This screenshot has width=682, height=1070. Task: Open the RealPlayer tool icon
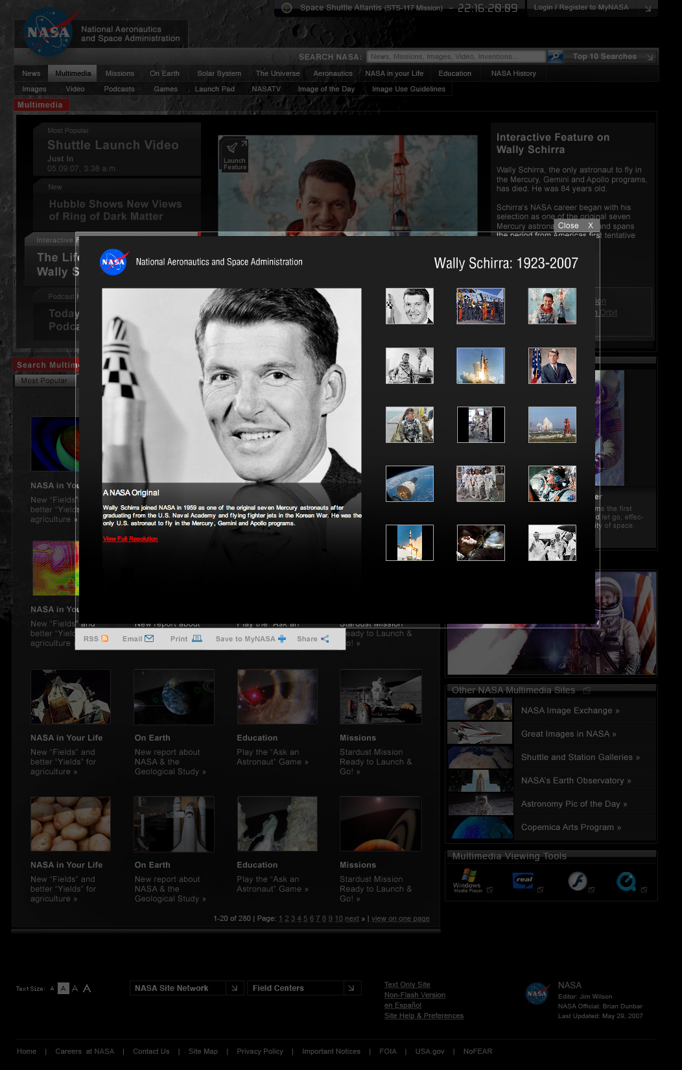523,880
